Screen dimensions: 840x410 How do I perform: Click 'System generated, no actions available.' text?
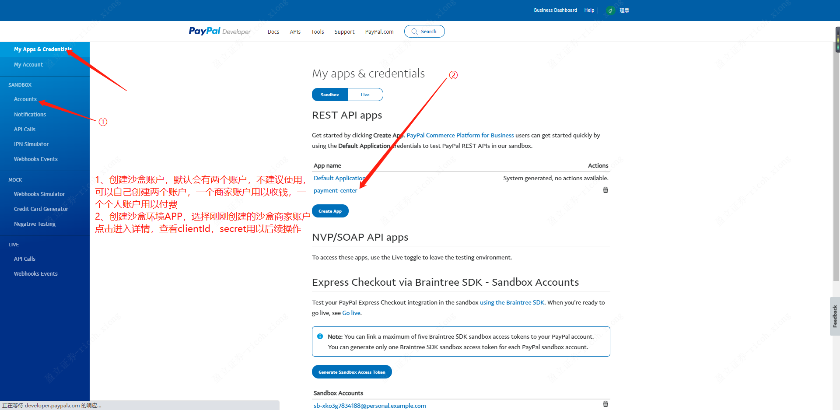tap(556, 178)
